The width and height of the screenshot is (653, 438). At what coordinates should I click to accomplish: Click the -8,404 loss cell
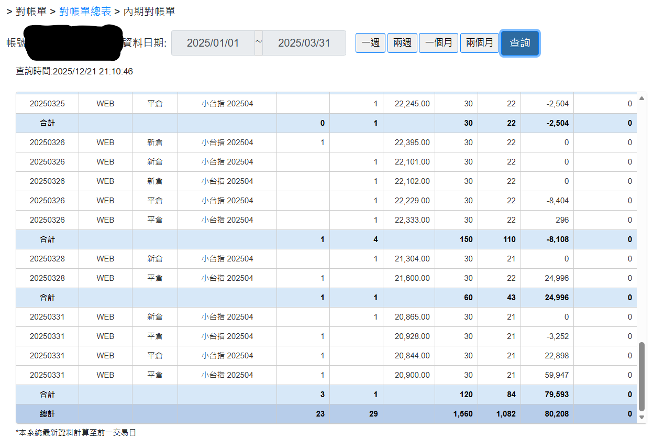tap(547, 201)
